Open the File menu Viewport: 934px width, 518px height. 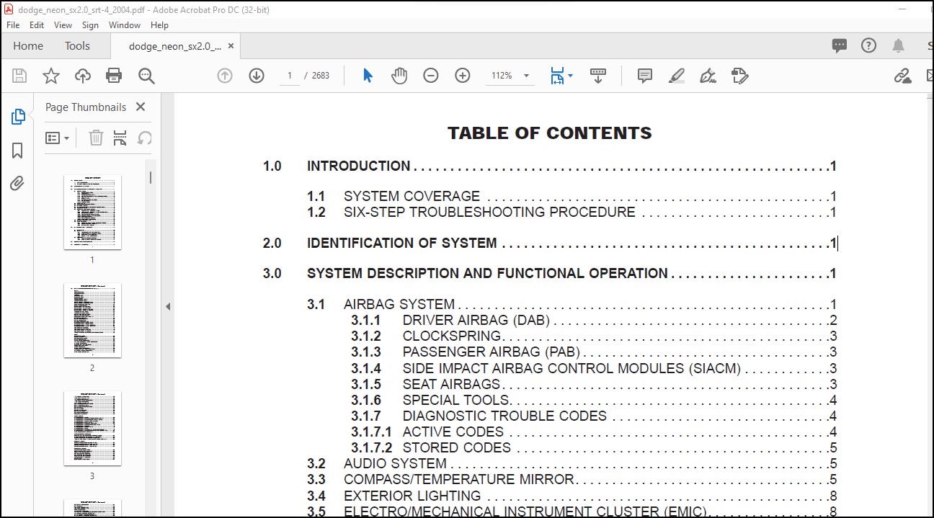(13, 24)
